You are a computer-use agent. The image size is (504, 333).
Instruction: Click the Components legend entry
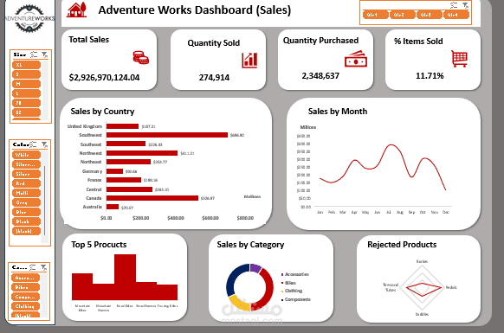click(296, 299)
